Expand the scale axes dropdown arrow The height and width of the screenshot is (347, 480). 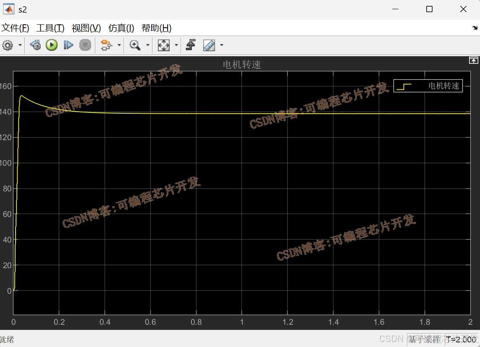click(176, 45)
